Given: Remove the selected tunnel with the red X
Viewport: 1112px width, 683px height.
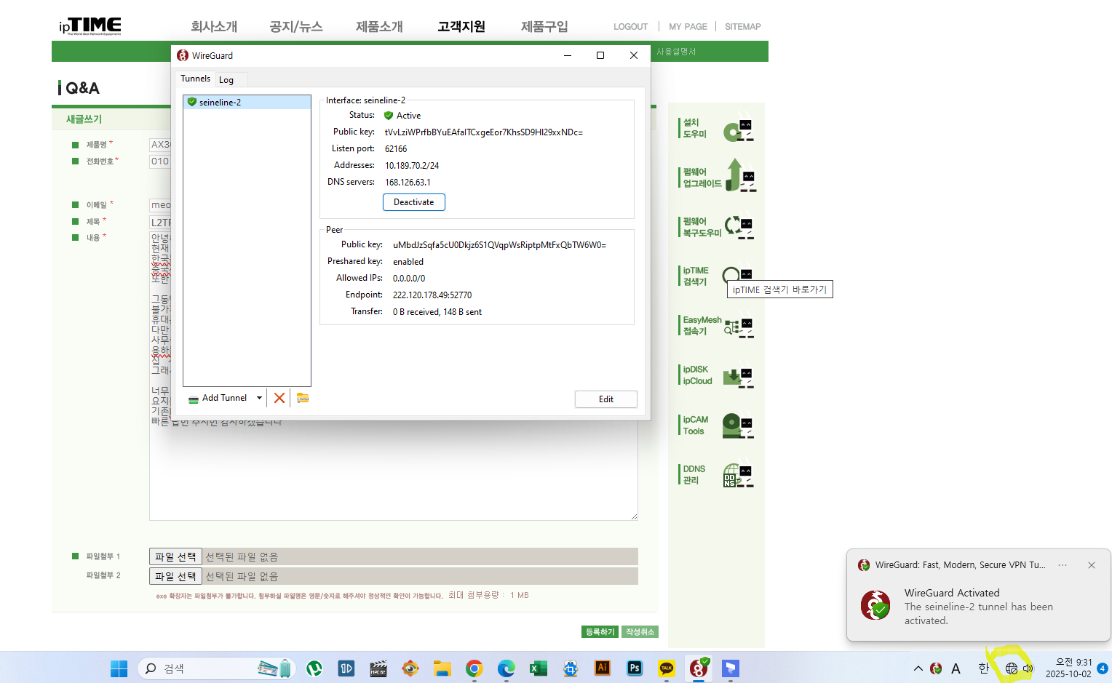Looking at the screenshot, I should click(279, 398).
